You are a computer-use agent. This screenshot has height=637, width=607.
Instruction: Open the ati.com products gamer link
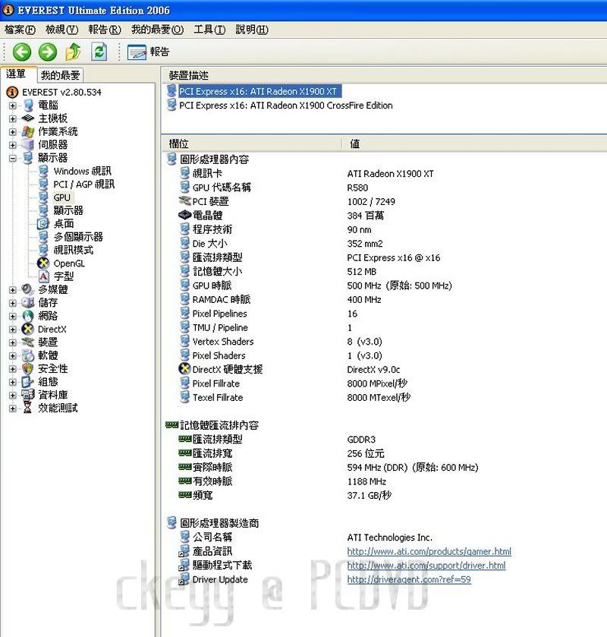(x=429, y=552)
